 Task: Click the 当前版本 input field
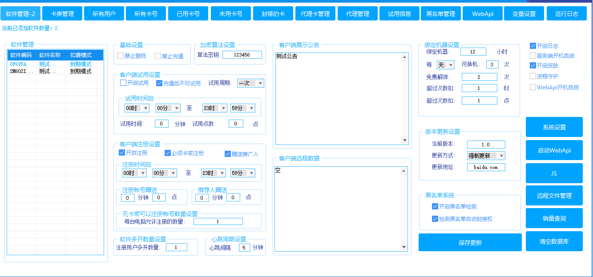[x=486, y=145]
